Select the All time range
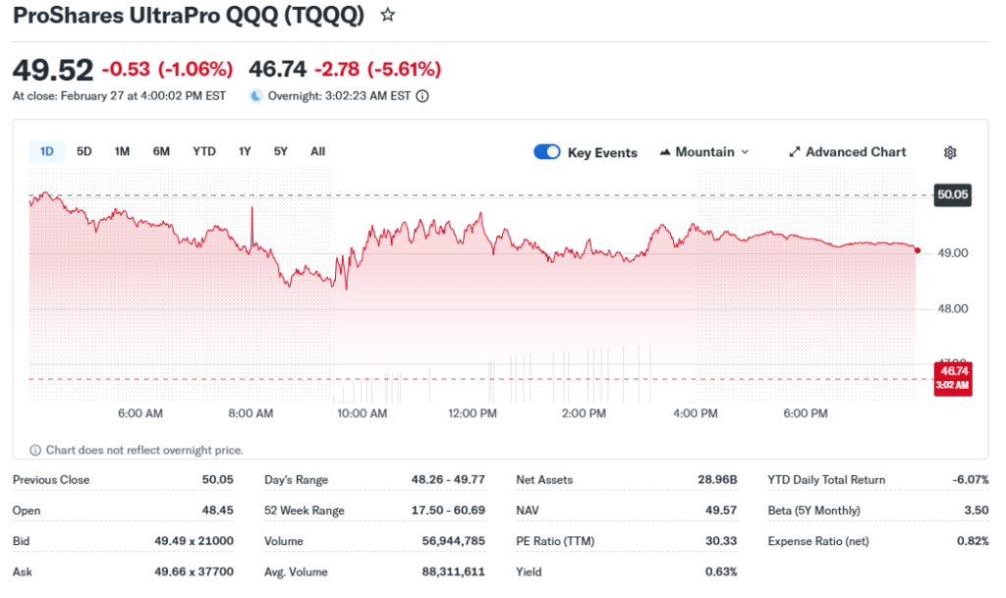1006x598 pixels. [x=317, y=151]
